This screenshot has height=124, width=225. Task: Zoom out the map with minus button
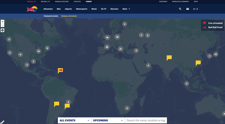2,25
